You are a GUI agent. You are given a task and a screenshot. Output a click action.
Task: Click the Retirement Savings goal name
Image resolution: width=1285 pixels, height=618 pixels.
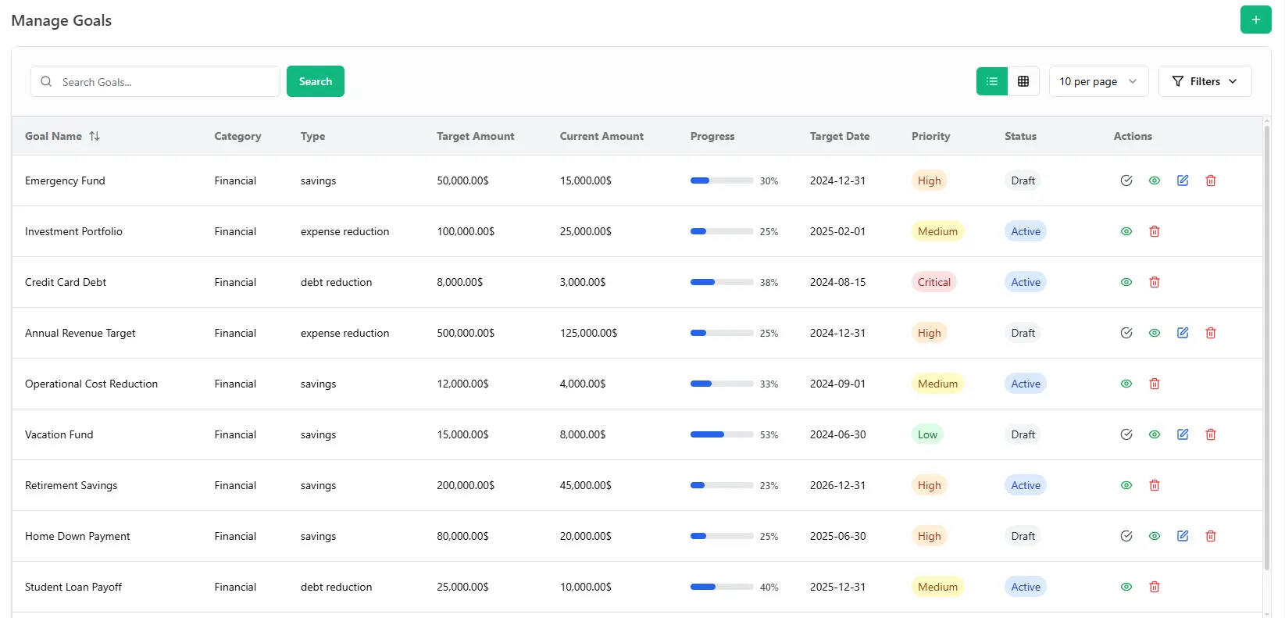click(71, 485)
